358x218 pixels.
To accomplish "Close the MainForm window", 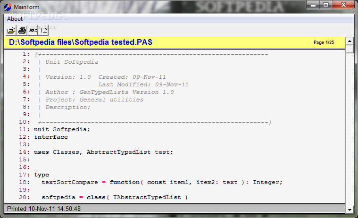I will tap(343, 5).
